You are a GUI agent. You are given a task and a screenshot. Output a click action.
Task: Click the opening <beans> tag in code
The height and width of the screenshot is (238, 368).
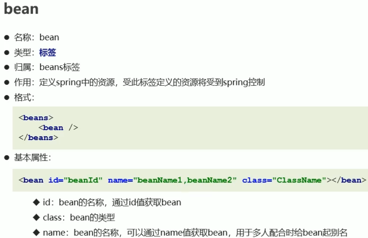(36, 118)
